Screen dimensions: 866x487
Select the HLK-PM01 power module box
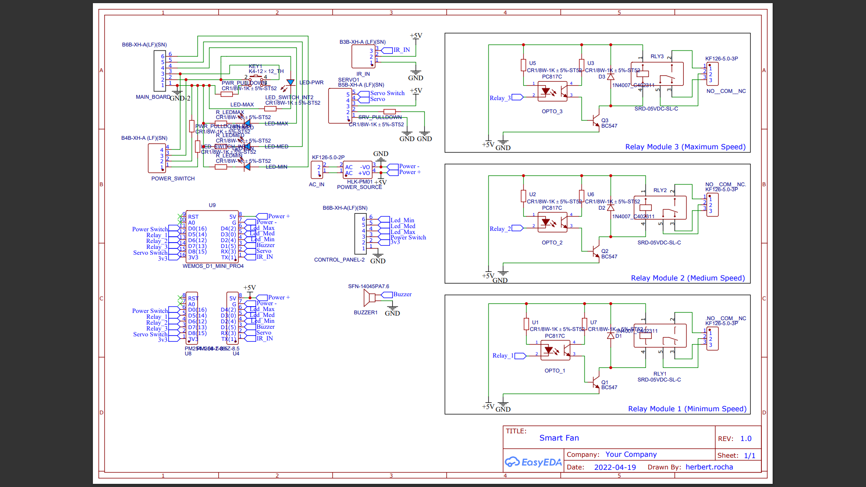coord(358,170)
